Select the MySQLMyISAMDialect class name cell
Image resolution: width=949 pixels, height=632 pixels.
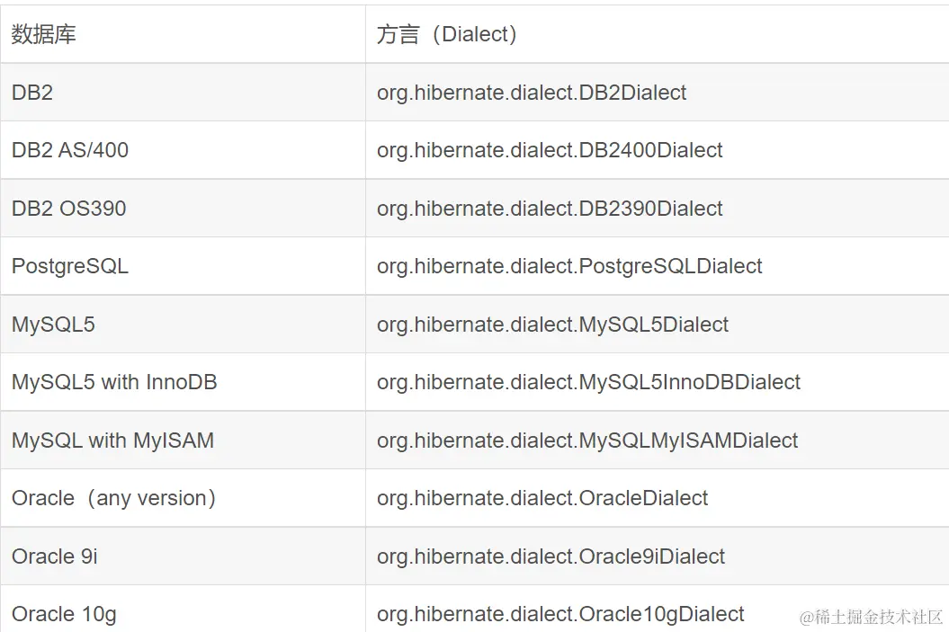(587, 441)
